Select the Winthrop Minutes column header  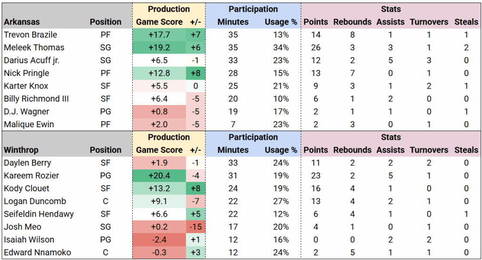point(233,150)
